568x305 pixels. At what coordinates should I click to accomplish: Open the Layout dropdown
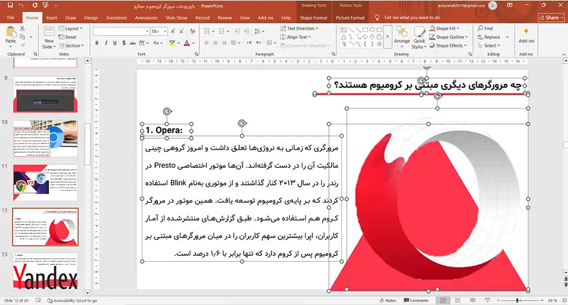[70, 28]
